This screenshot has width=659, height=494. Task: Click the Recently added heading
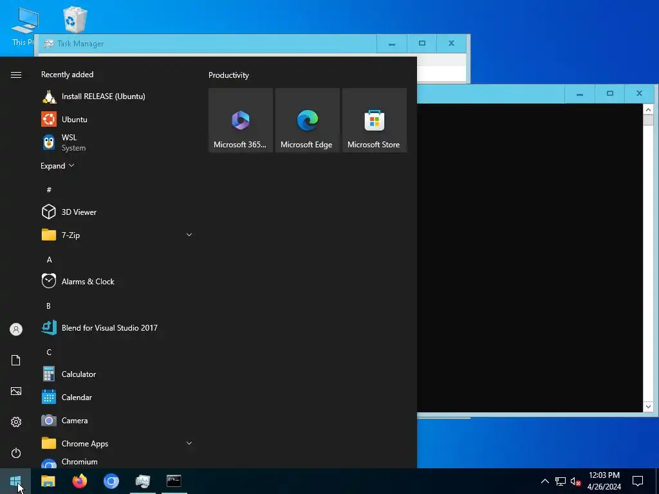(67, 75)
